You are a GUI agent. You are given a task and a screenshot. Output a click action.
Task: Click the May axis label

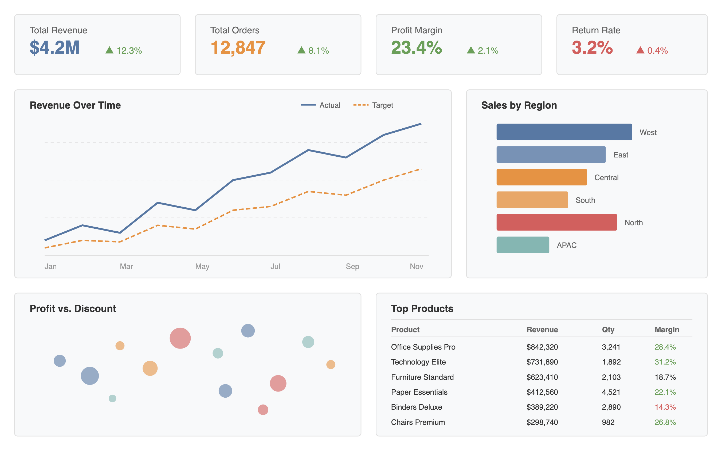coord(202,266)
